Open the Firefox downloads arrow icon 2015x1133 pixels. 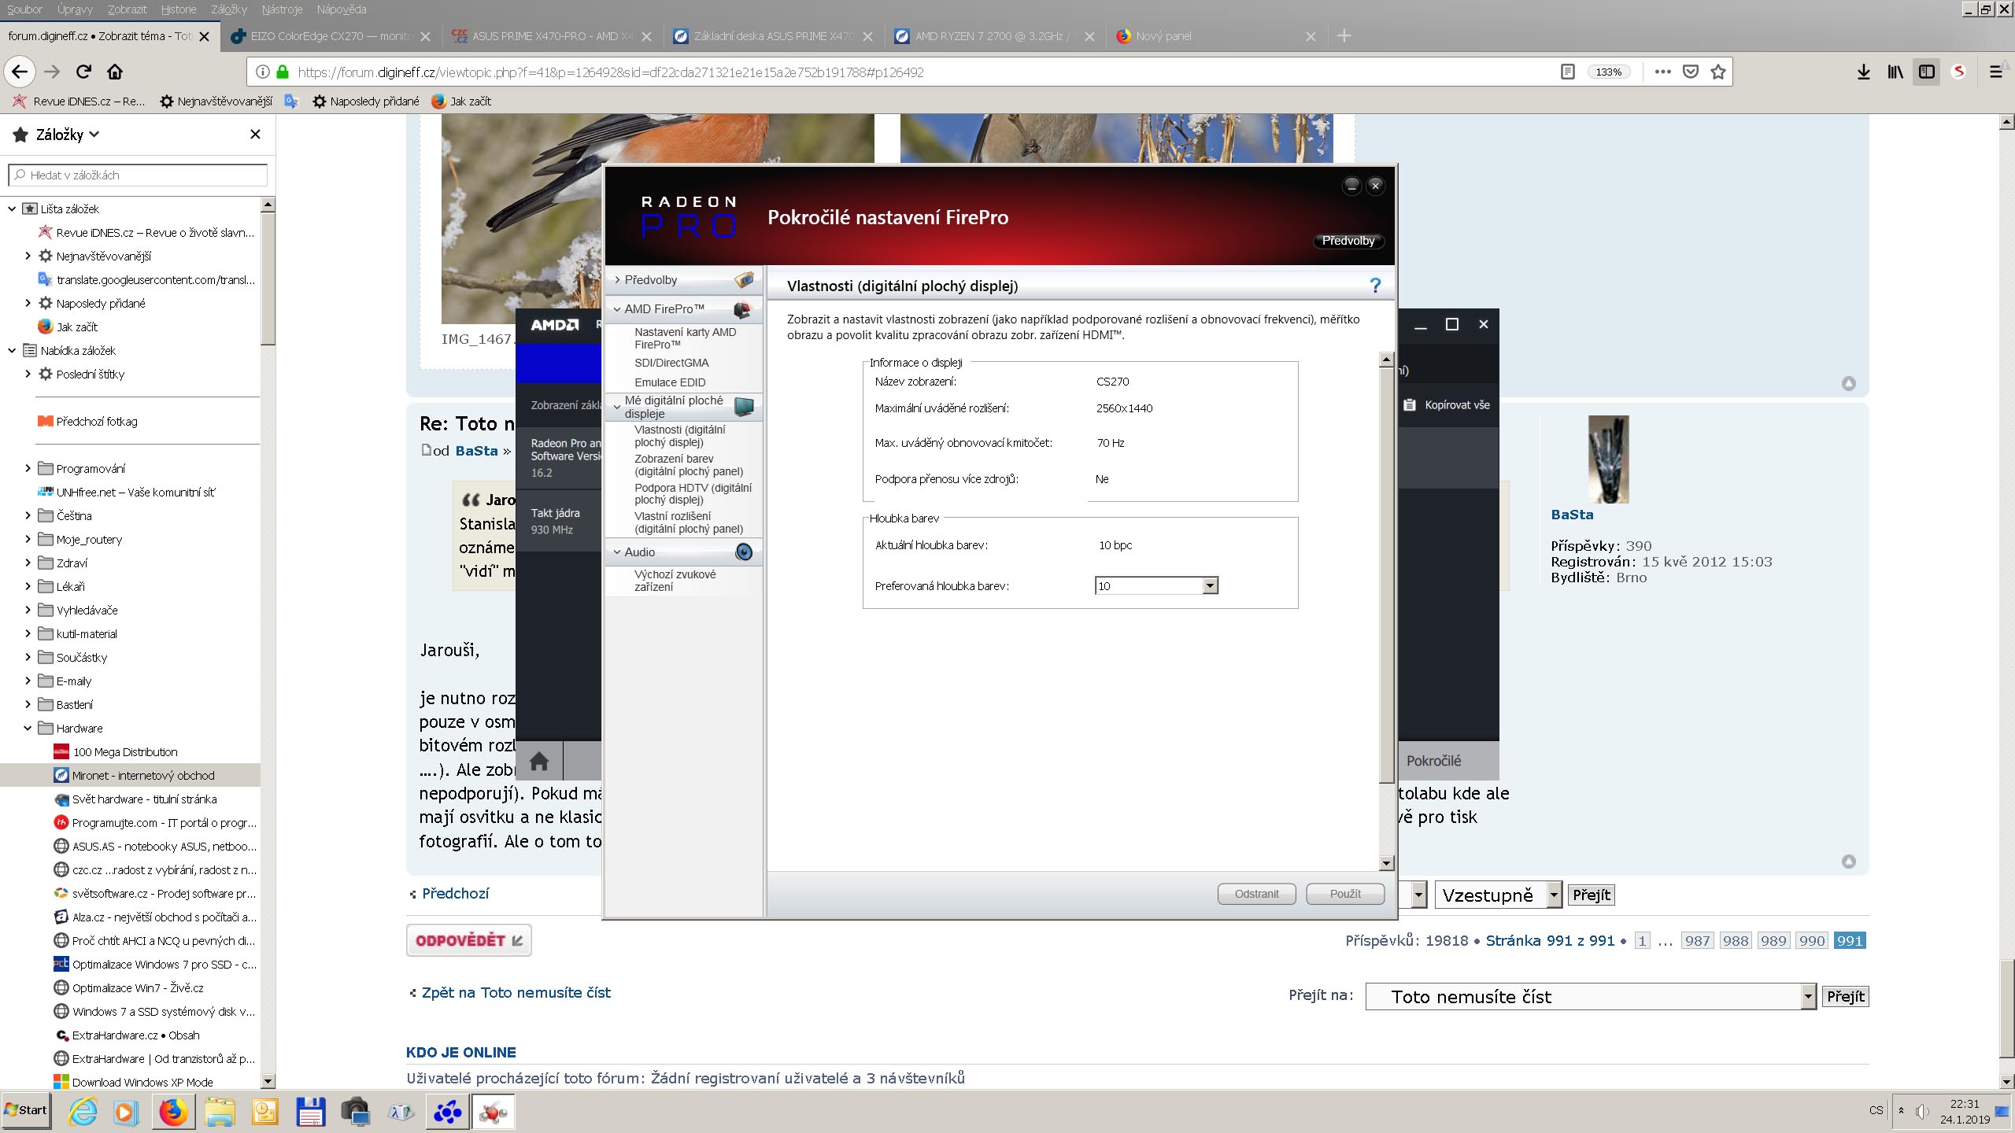click(1863, 72)
